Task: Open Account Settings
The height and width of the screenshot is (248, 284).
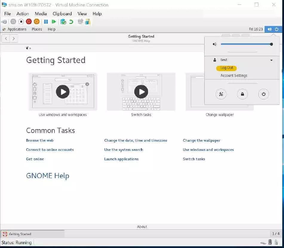Action: tap(234, 75)
